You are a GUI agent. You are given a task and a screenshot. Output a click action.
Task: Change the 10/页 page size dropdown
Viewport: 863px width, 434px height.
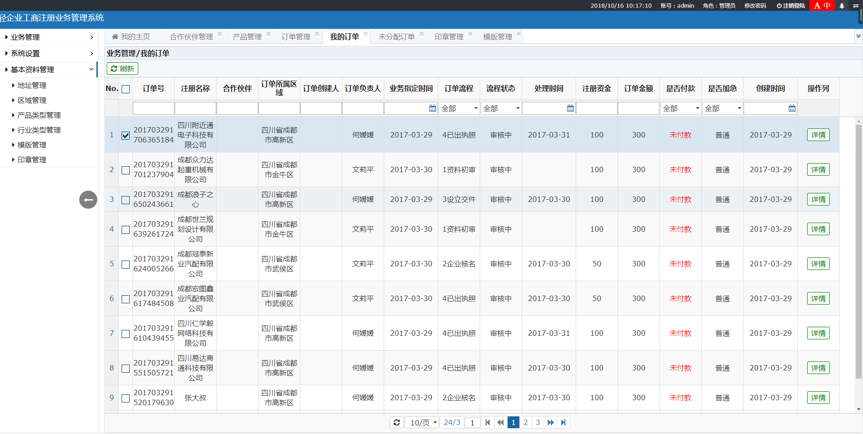point(423,422)
